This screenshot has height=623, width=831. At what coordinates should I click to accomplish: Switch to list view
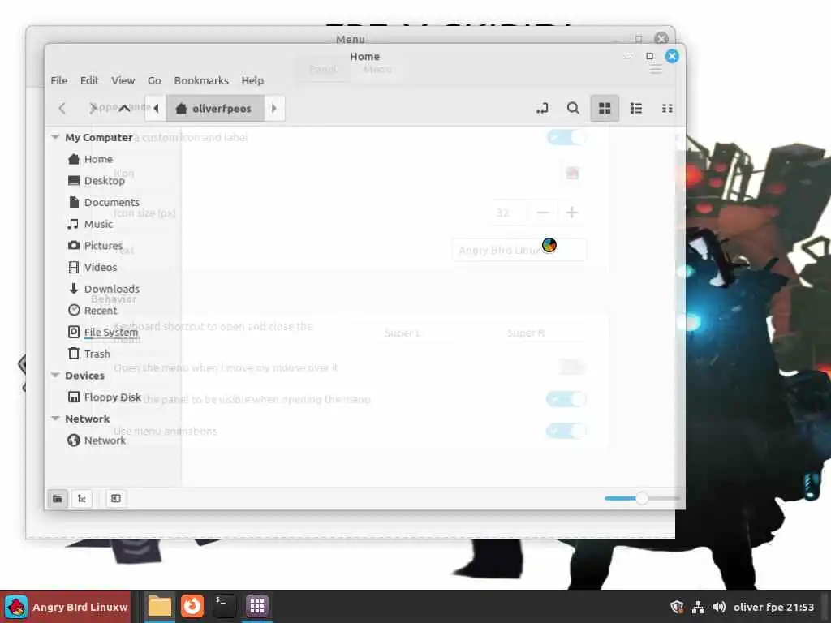tap(636, 108)
